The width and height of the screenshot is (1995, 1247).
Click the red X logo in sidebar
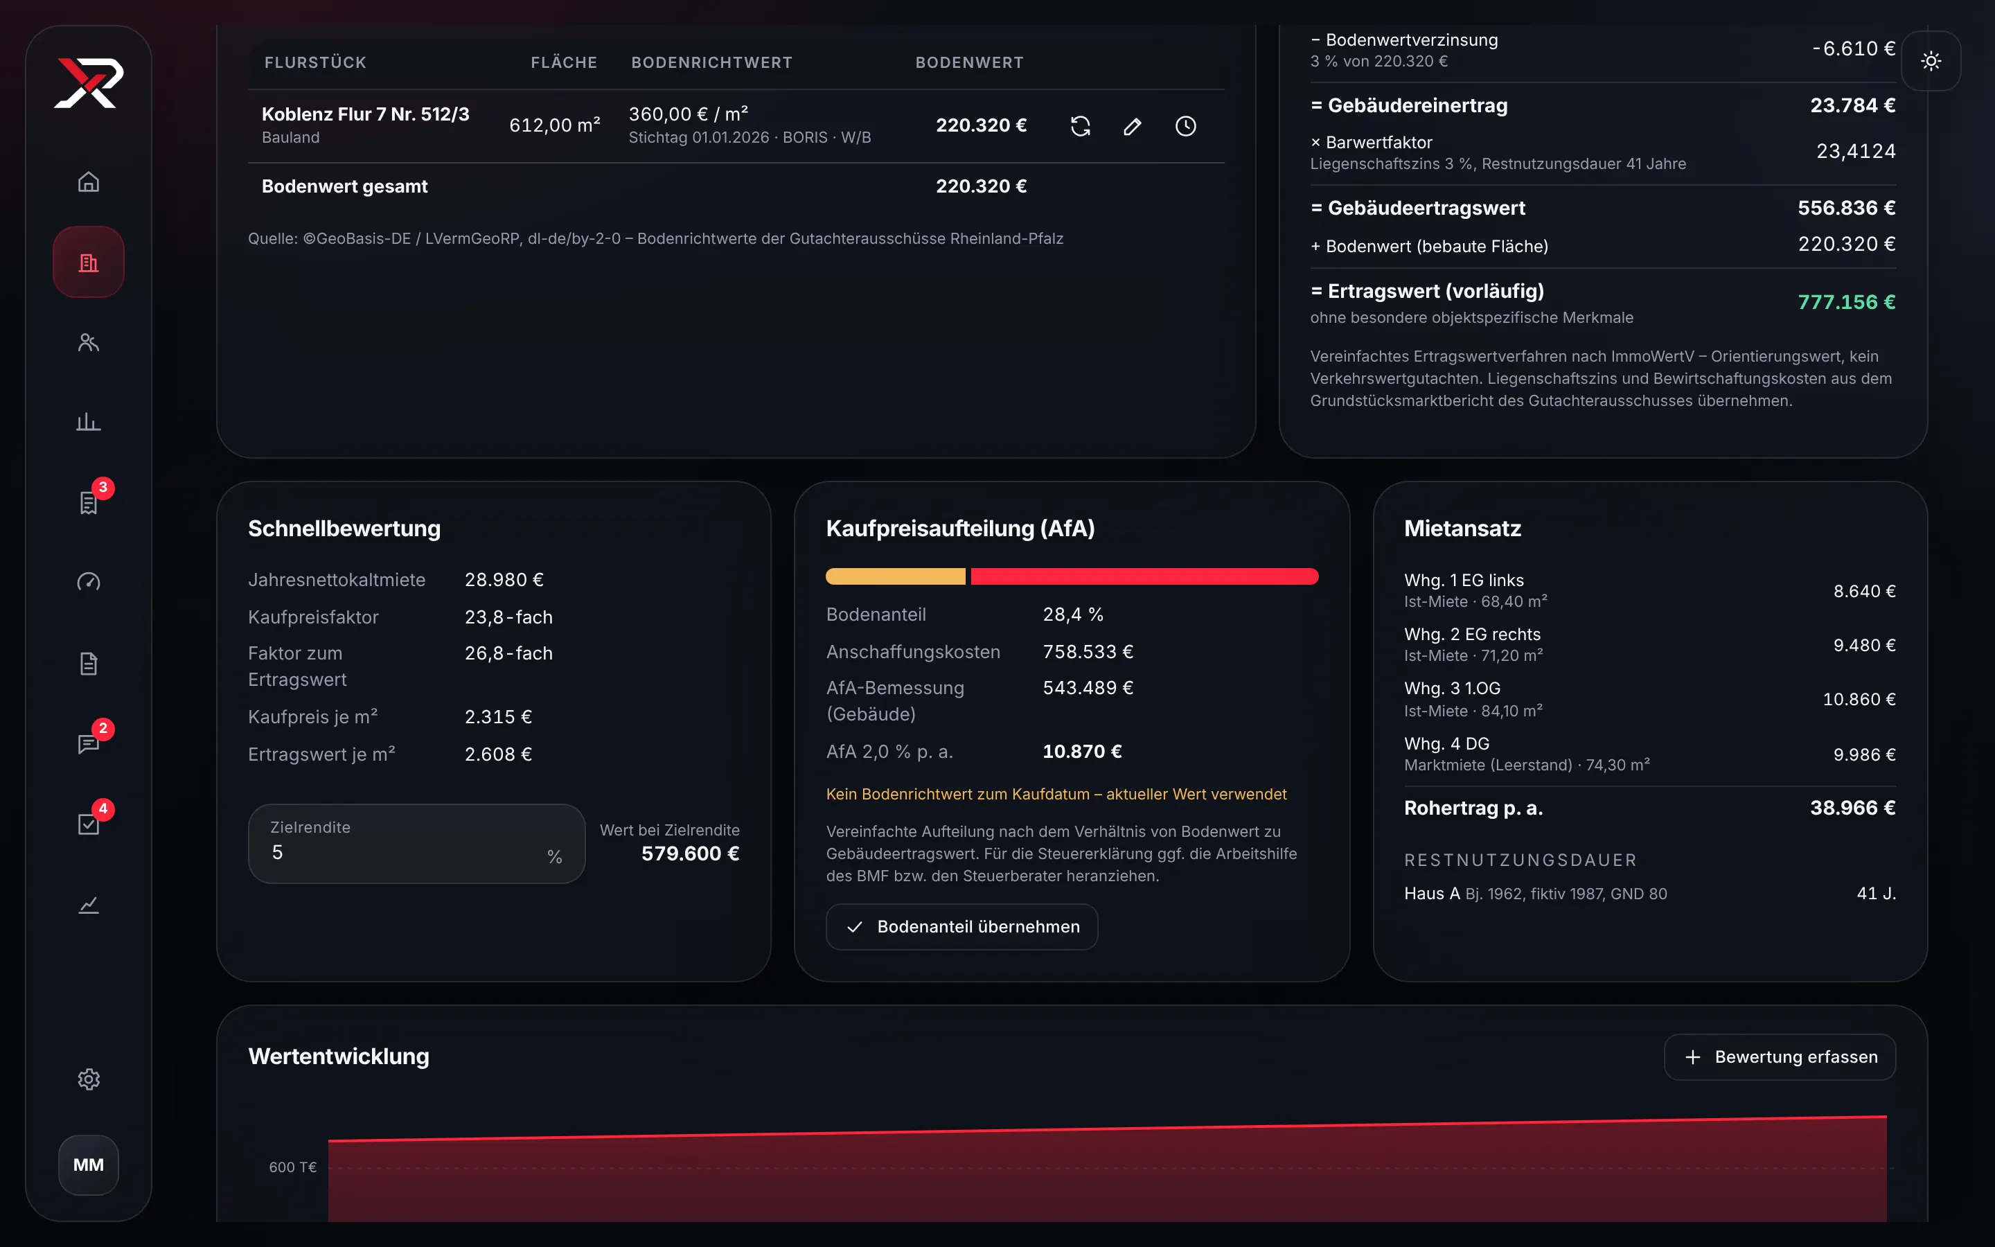click(x=88, y=82)
